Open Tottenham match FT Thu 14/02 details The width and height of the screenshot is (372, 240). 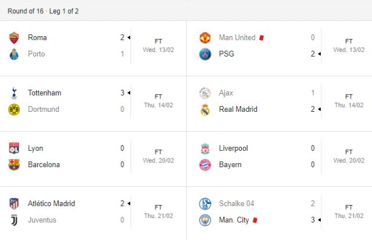coord(159,101)
